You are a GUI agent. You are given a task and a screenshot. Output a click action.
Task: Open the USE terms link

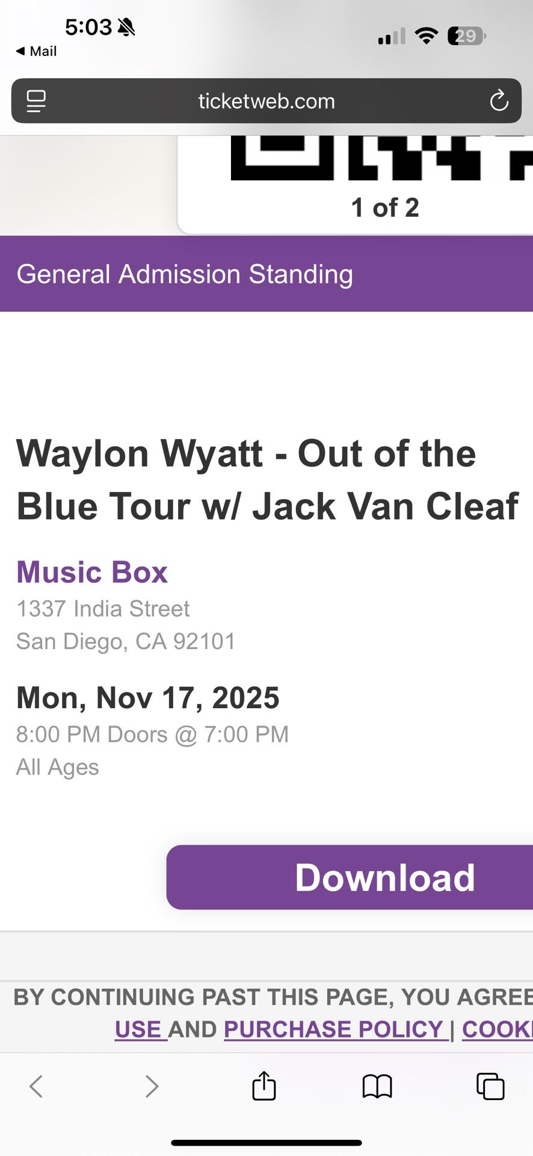[x=139, y=1029]
